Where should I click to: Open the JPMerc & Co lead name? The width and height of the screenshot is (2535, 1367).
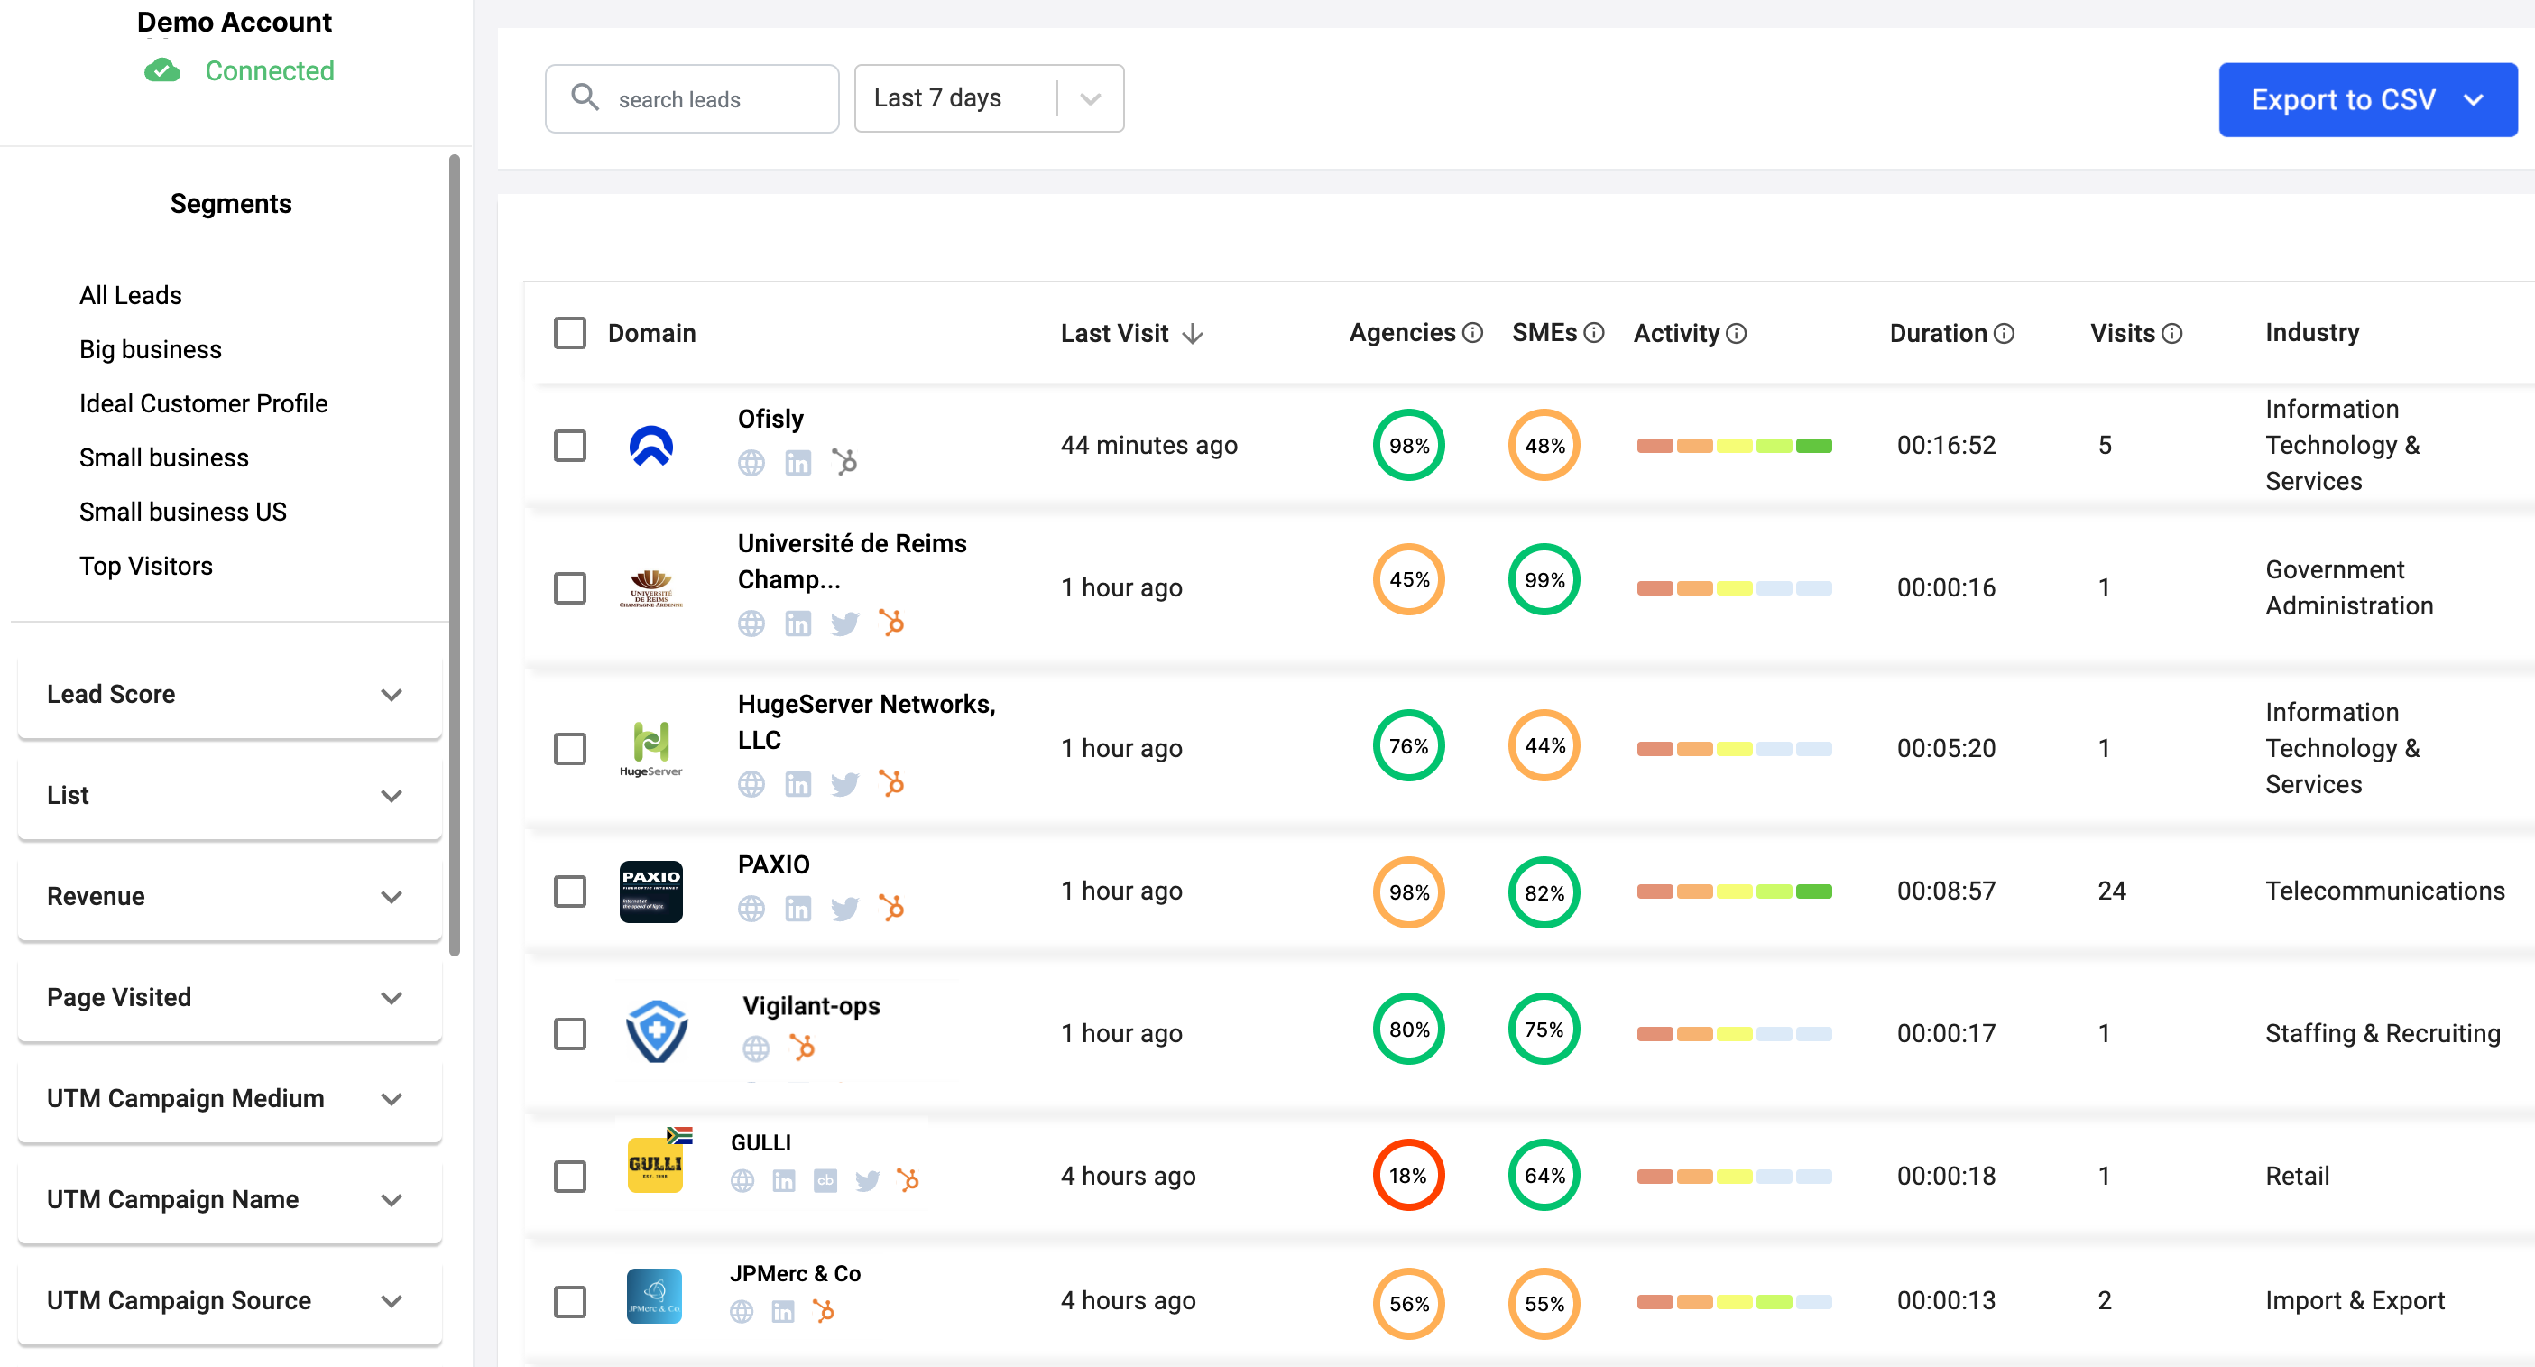point(795,1273)
